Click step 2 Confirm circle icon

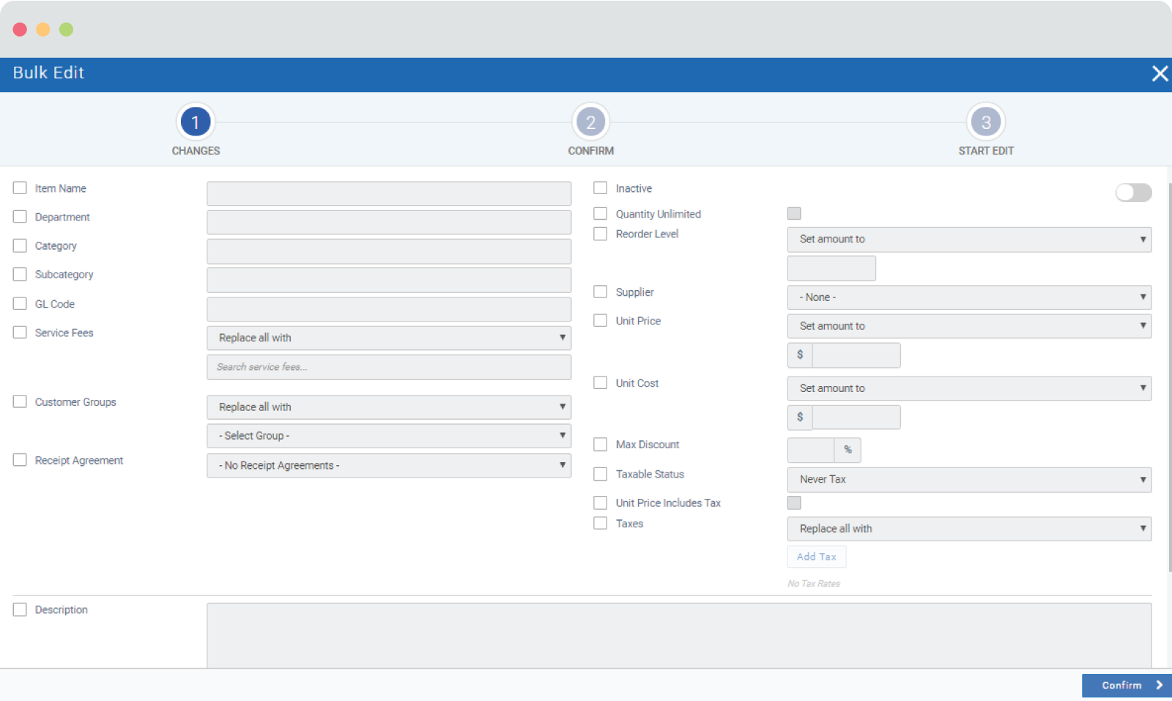590,122
